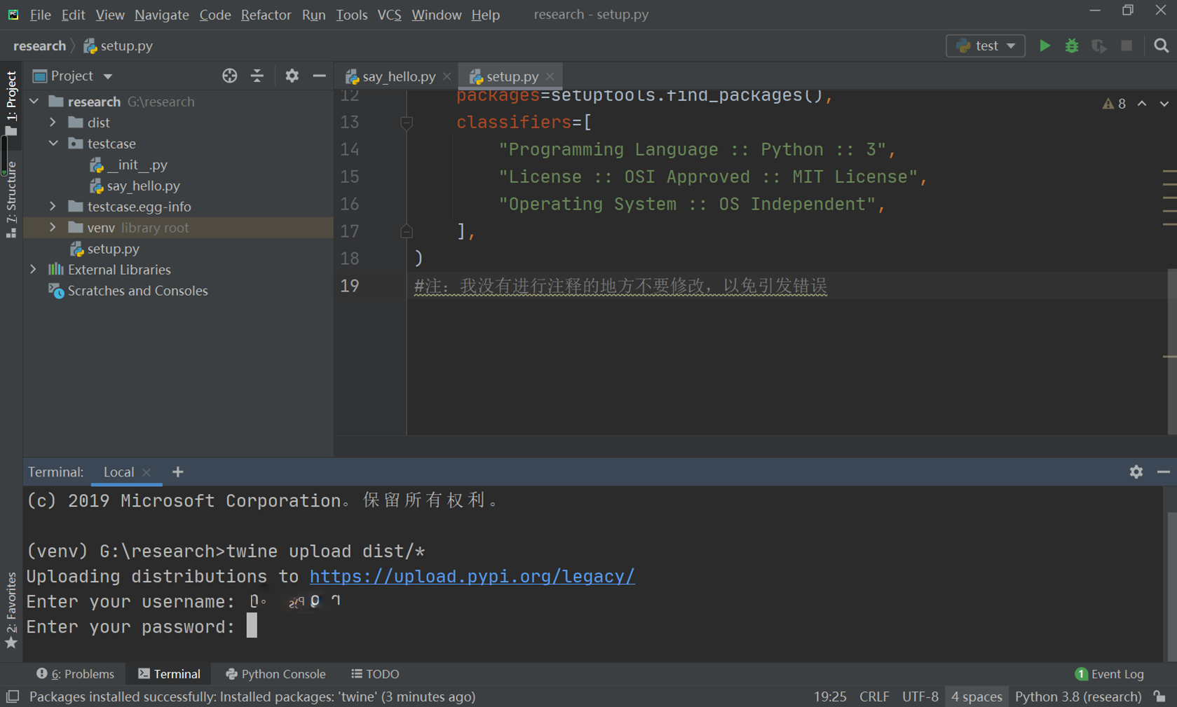This screenshot has width=1177, height=707.
Task: Open the File menu
Action: 40,15
